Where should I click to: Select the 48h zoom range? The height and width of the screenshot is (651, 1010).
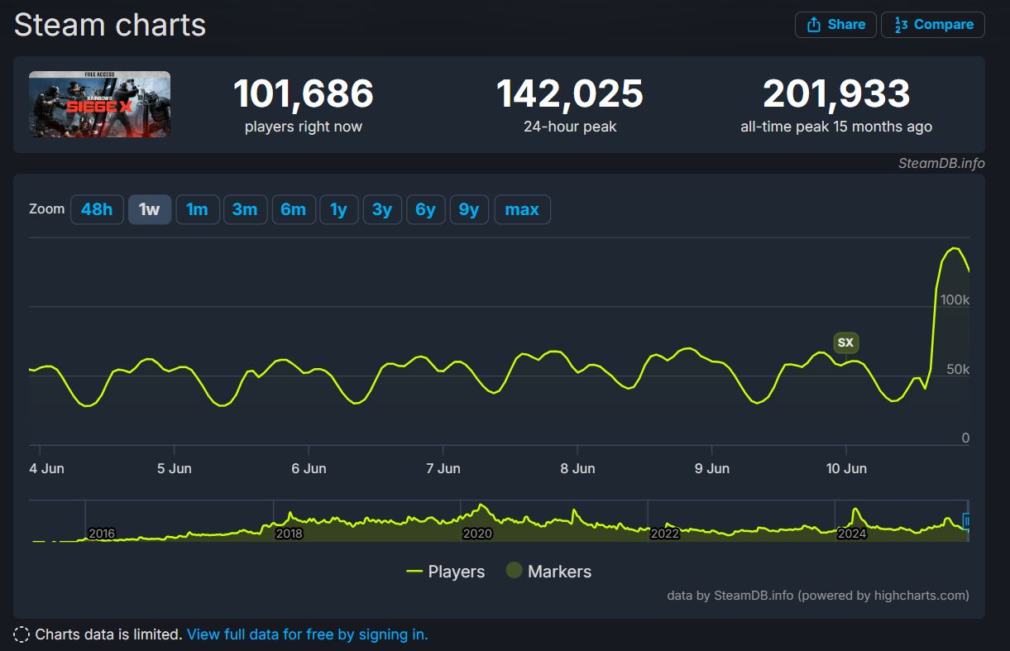[97, 209]
